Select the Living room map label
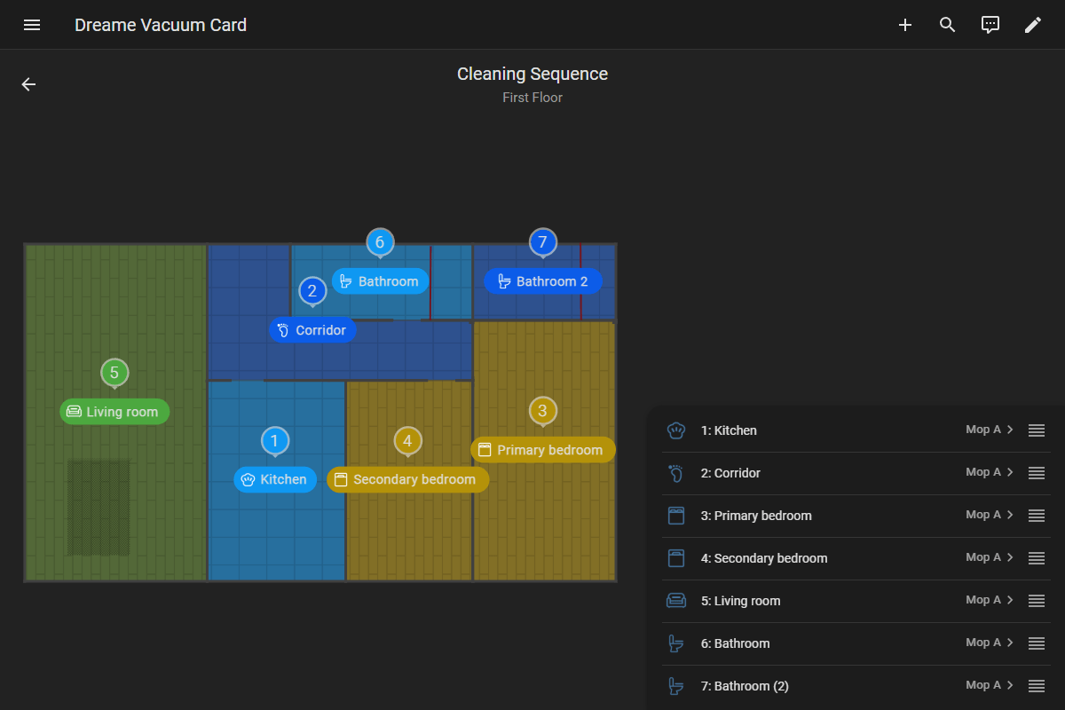Viewport: 1065px width, 710px height. pos(114,412)
